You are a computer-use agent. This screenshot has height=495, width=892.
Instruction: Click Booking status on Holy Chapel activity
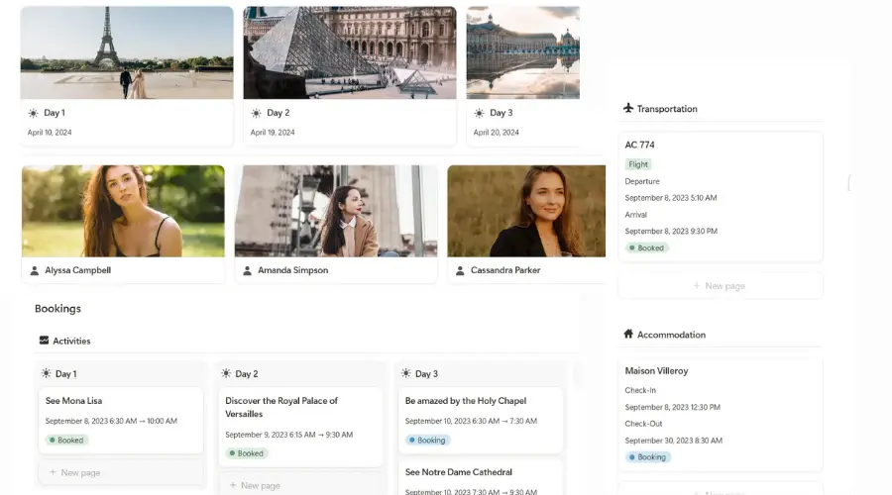(x=427, y=440)
